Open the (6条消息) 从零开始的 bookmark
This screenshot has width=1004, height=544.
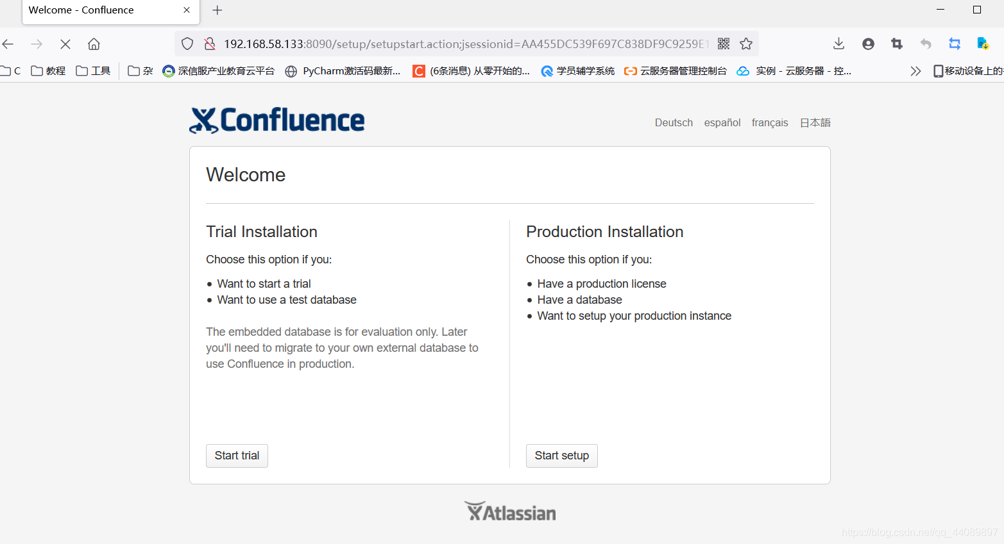[x=472, y=71]
